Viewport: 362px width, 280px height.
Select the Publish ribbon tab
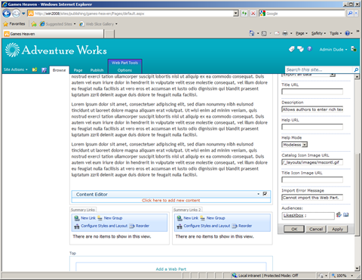(x=97, y=70)
